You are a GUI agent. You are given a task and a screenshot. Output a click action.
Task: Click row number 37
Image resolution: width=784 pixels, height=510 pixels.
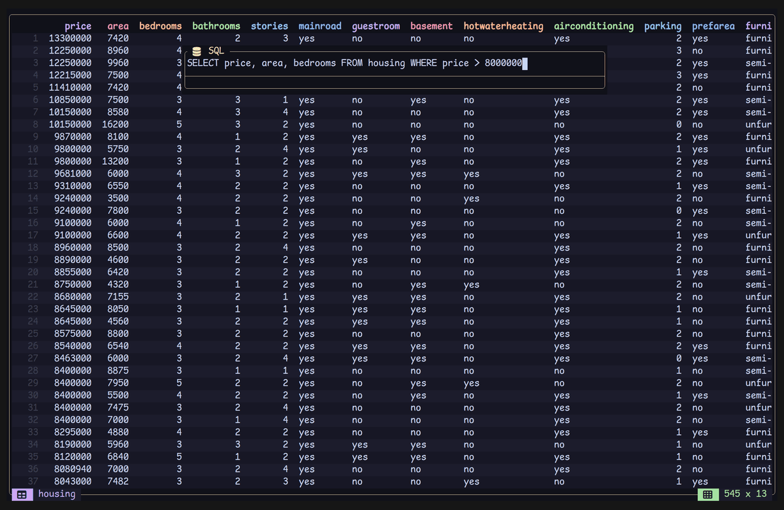[33, 482]
